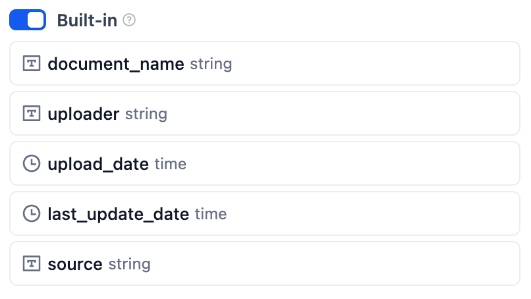
Task: Select the uploader field name
Action: pyautogui.click(x=84, y=114)
